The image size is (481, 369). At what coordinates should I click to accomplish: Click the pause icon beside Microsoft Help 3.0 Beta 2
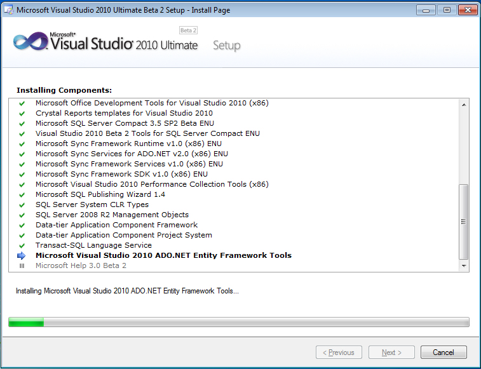coord(22,265)
